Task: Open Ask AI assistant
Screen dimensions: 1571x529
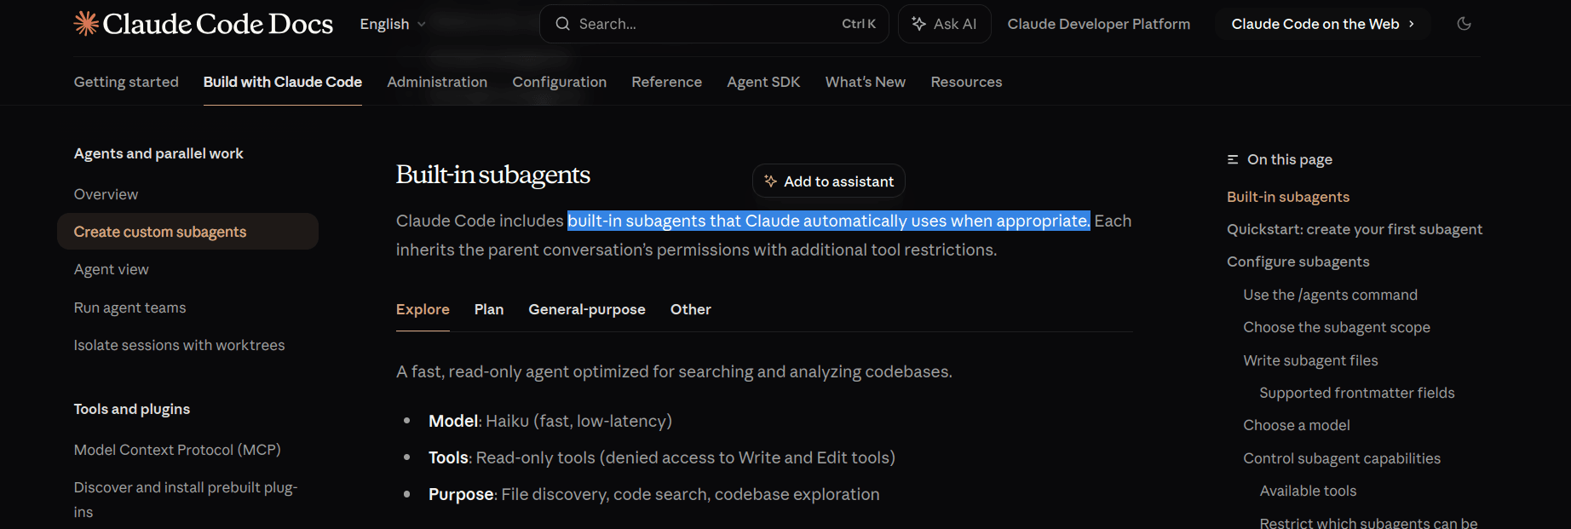Action: pyautogui.click(x=944, y=24)
